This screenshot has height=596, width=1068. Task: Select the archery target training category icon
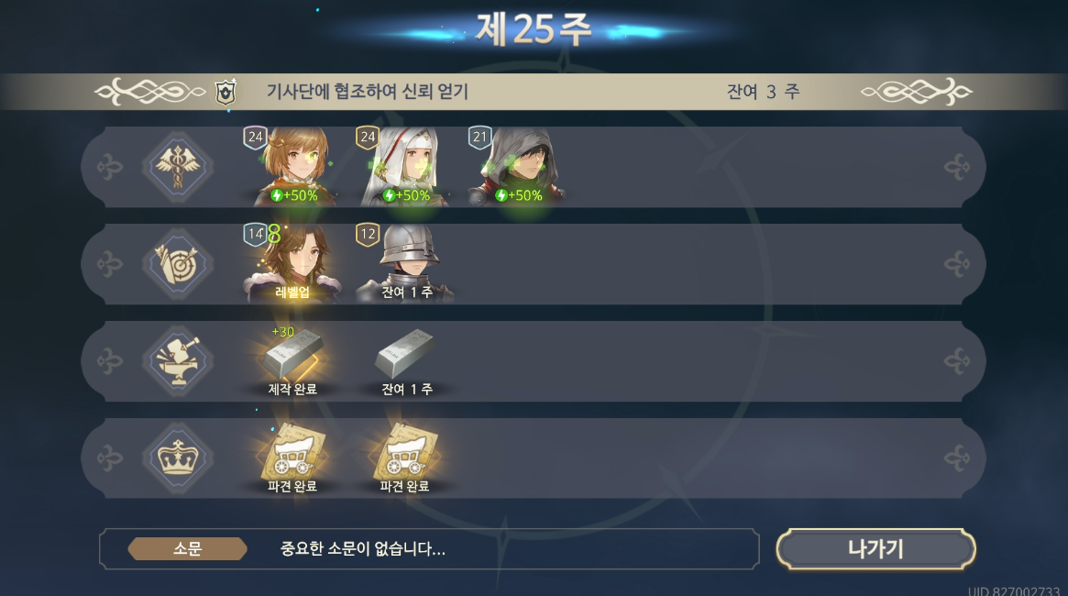(178, 263)
